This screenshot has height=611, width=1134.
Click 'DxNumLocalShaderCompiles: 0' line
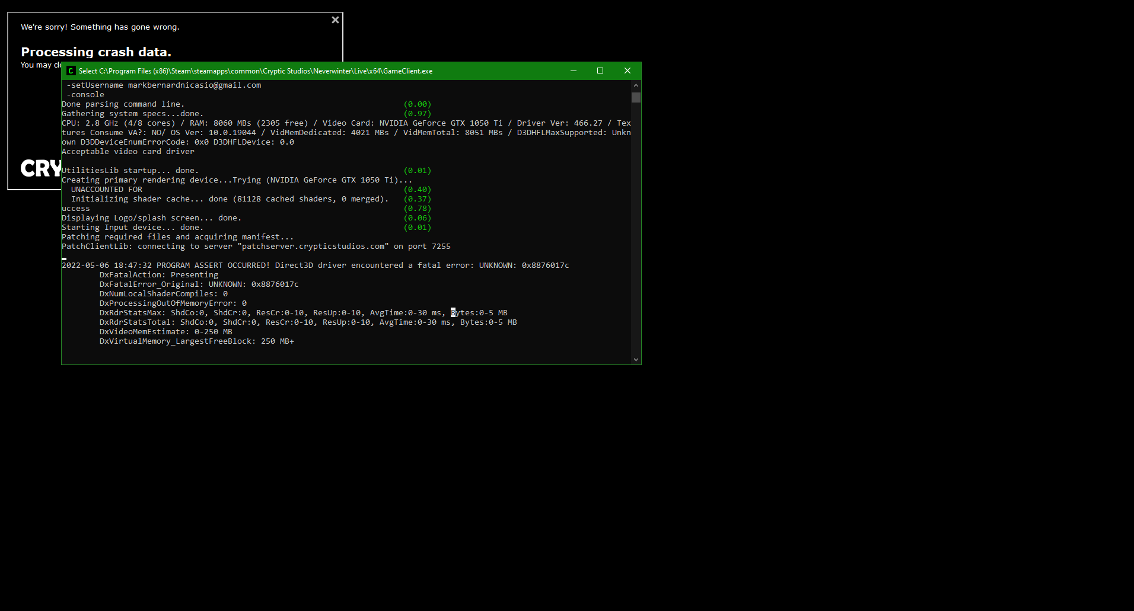[x=164, y=294]
